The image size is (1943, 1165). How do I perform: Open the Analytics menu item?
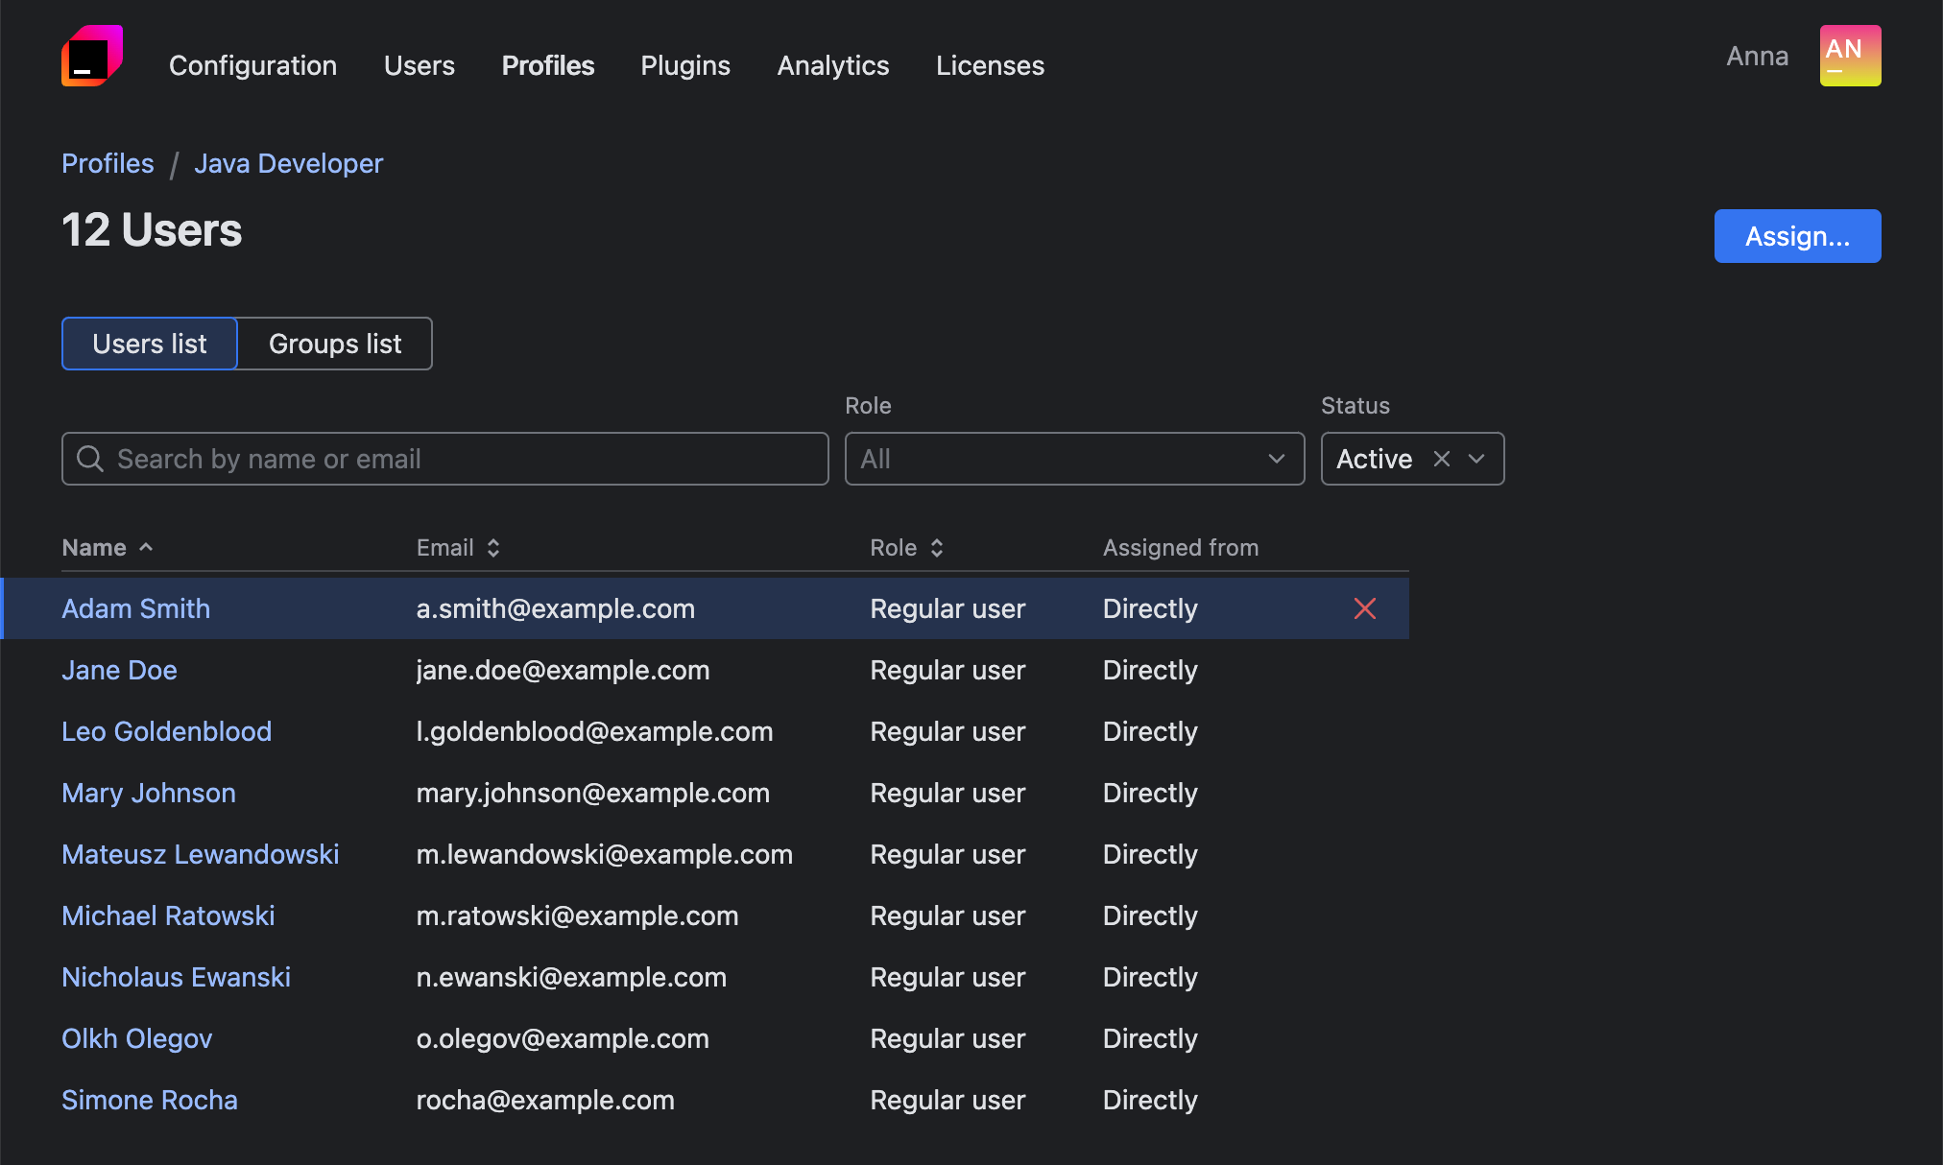(832, 65)
